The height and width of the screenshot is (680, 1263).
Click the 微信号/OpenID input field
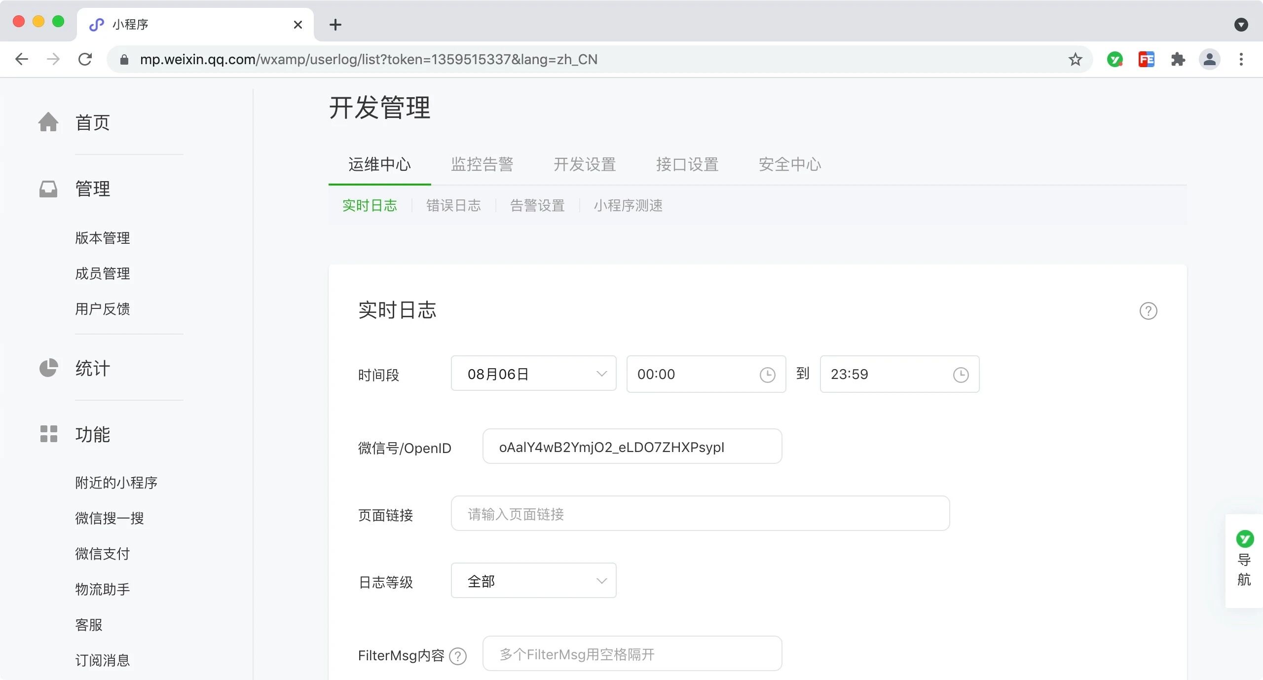(631, 447)
